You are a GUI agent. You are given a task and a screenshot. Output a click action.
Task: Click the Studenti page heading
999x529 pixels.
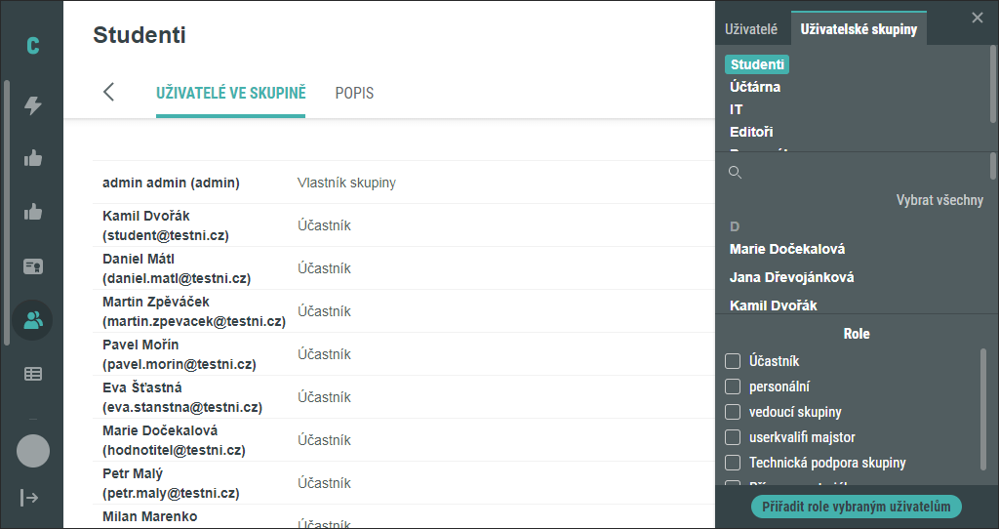pyautogui.click(x=140, y=34)
